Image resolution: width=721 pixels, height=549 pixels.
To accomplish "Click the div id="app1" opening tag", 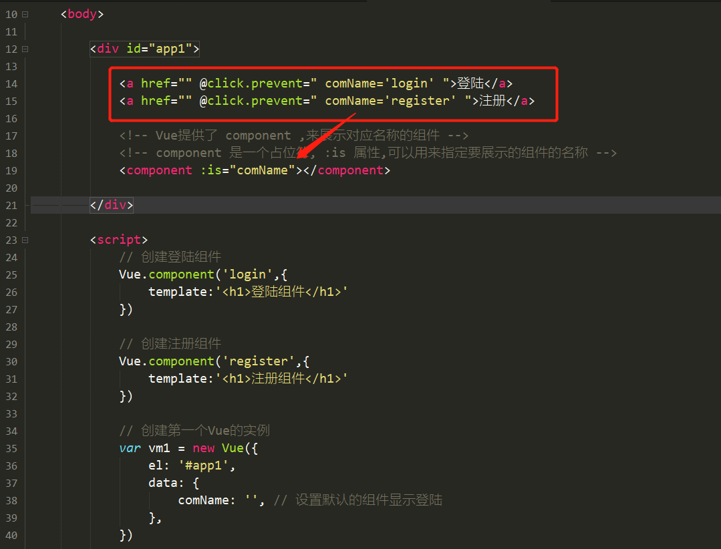I will tap(145, 49).
